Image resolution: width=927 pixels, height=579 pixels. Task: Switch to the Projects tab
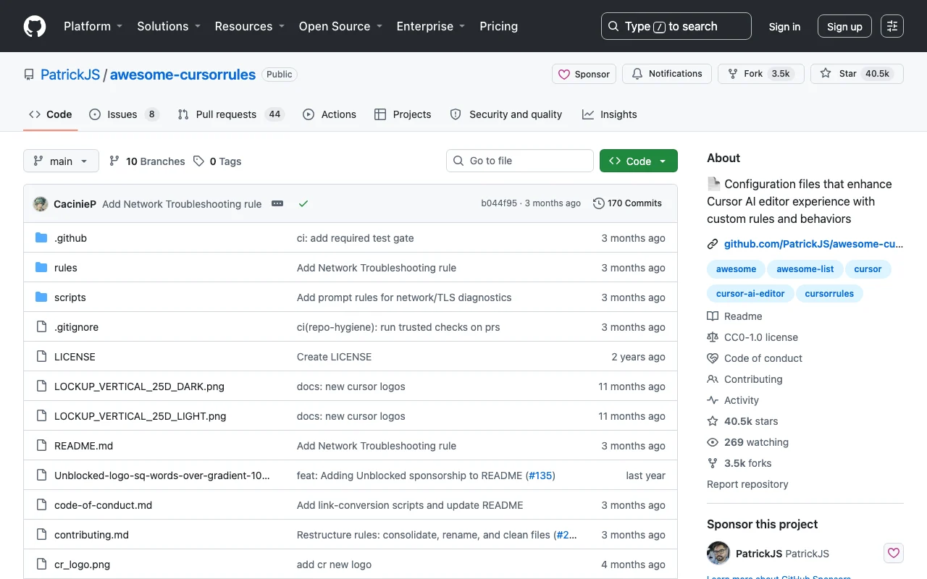[x=403, y=114]
